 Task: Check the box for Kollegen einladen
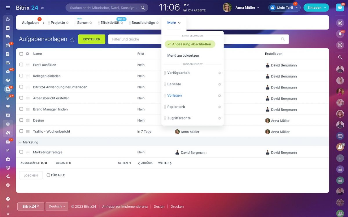[21, 76]
